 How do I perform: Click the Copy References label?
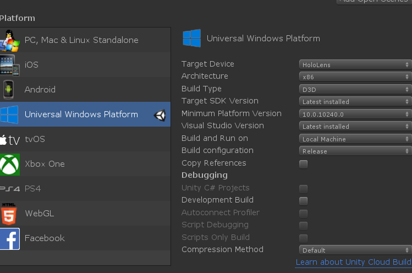(213, 163)
